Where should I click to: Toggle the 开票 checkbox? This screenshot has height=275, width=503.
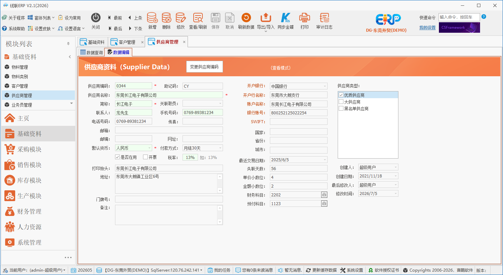pyautogui.click(x=145, y=157)
